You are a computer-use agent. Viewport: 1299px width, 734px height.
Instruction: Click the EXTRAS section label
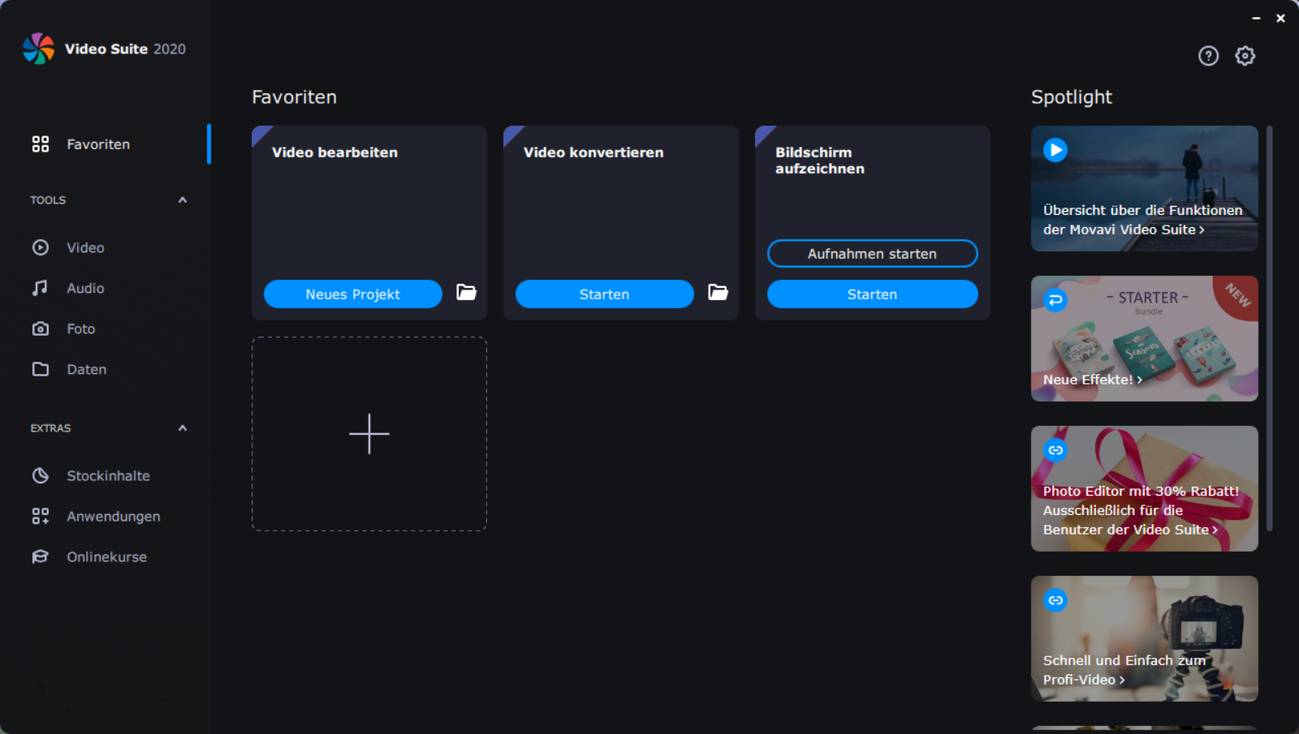click(x=50, y=428)
